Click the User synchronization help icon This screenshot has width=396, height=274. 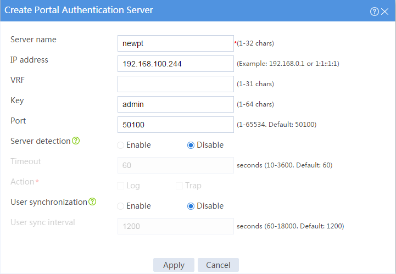pyautogui.click(x=92, y=202)
